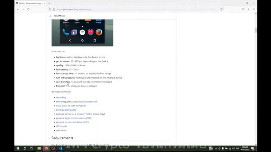The height and width of the screenshot is (152, 271).
Task: Open the tracking protection shield icon
Action: [x=50, y=9]
